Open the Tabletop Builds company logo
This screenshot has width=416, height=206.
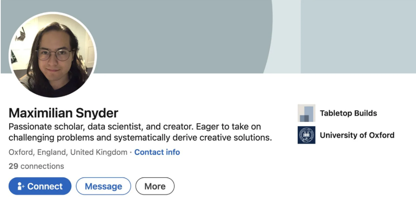click(306, 113)
